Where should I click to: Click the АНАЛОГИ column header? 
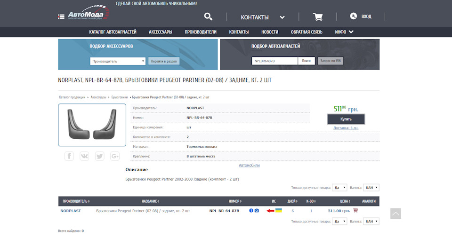(x=369, y=201)
